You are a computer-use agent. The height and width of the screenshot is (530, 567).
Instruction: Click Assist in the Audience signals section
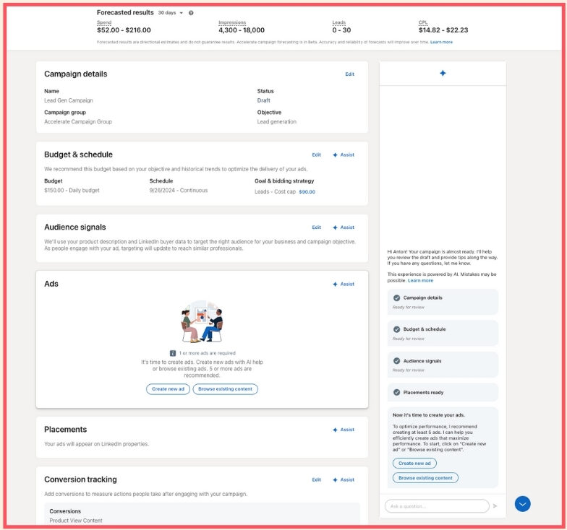pyautogui.click(x=344, y=227)
